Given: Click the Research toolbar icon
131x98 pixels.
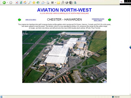Looking at the screenshot, I should pos(63,3).
